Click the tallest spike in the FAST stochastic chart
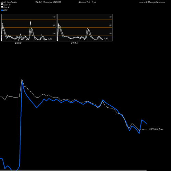 30,22
